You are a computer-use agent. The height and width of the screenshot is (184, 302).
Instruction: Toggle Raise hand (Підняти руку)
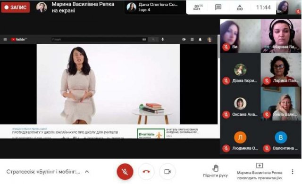[215, 171]
